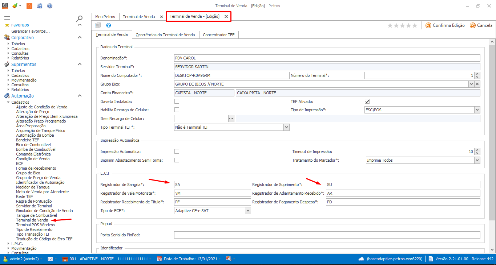
Task: Check Imprimir Abastecimento Sem Forma
Action: click(177, 160)
